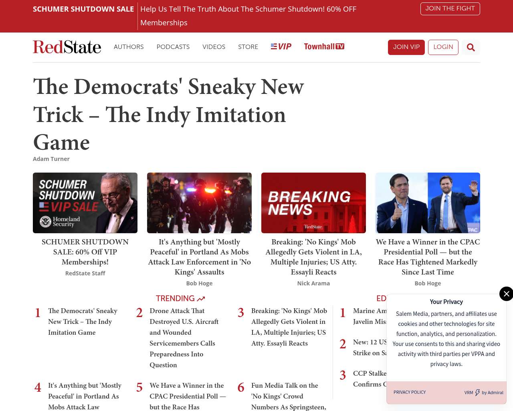Open Nick Arama author link
Image resolution: width=513 pixels, height=411 pixels.
click(313, 283)
